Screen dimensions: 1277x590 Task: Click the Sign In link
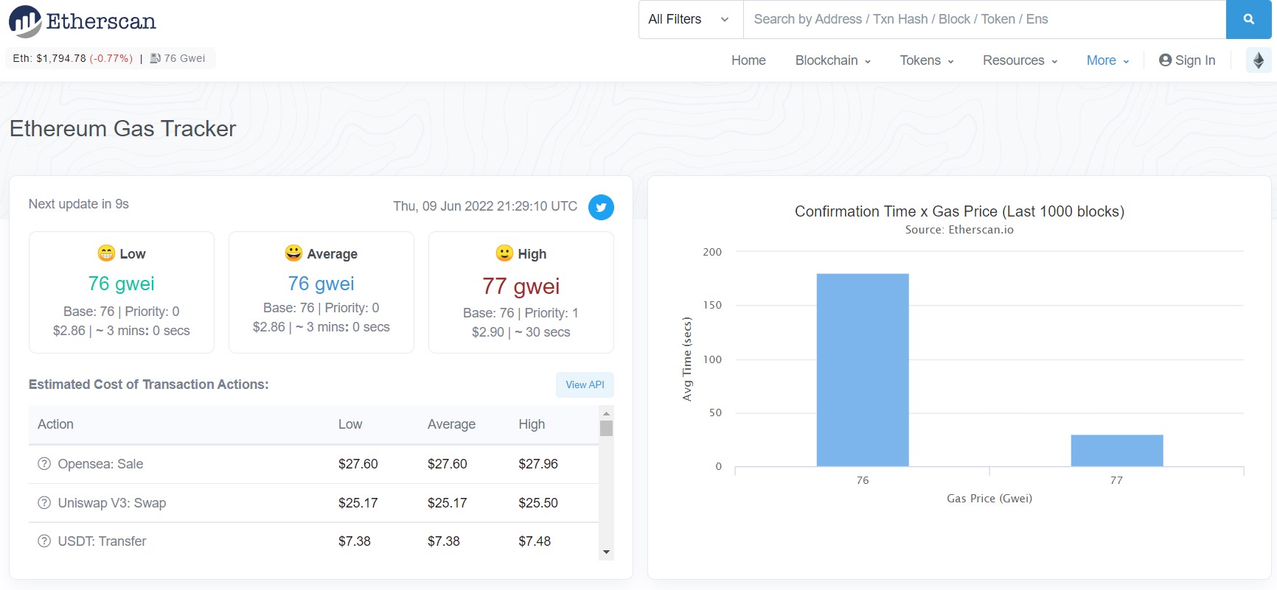pyautogui.click(x=1187, y=60)
